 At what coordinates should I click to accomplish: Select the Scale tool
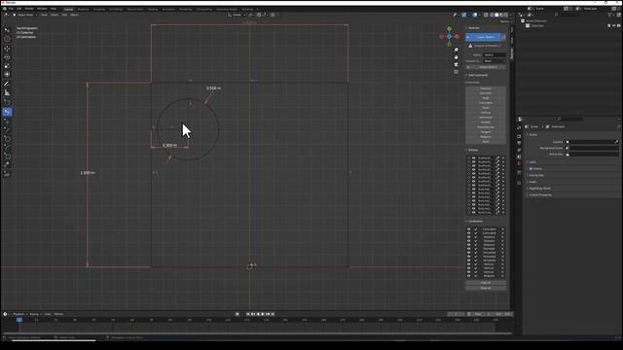(x=7, y=66)
